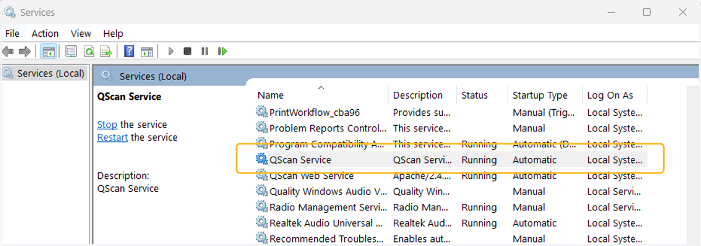The image size is (701, 246).
Task: Open the View menu
Action: pyautogui.click(x=81, y=33)
